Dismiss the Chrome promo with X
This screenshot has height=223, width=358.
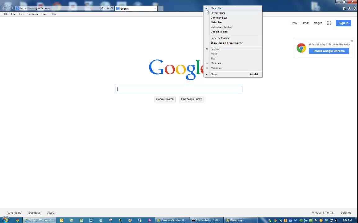pos(352,41)
